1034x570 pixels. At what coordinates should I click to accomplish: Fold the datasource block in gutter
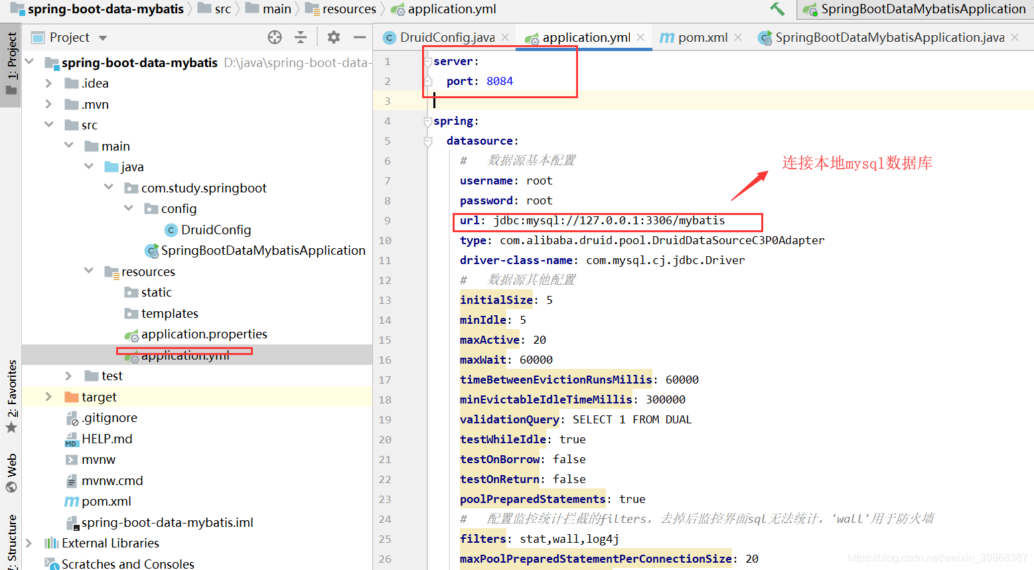tap(428, 141)
